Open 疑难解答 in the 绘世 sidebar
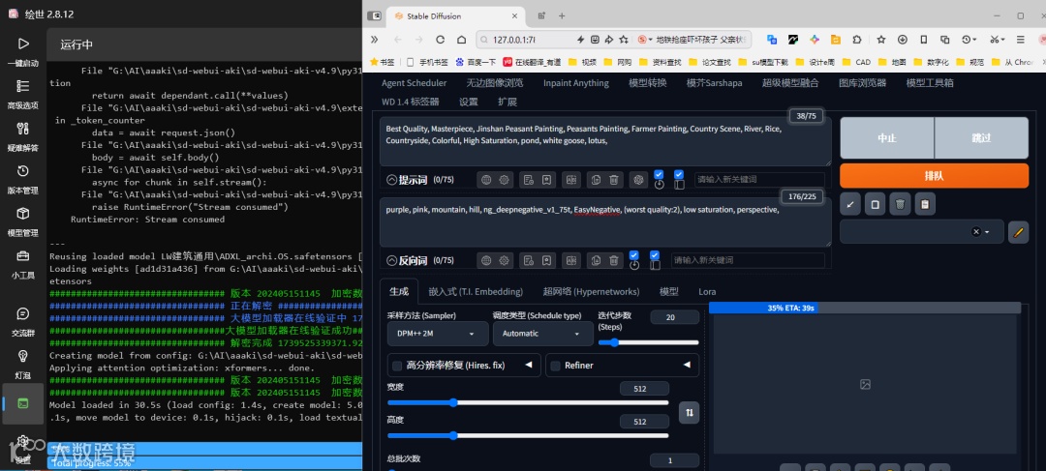The image size is (1046, 471). (22, 136)
